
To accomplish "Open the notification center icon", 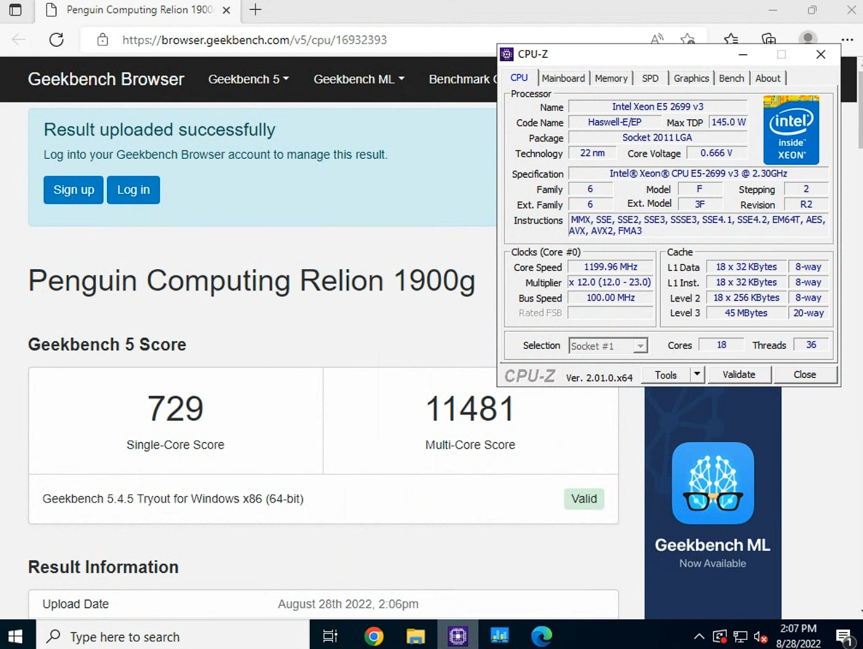I will [844, 637].
